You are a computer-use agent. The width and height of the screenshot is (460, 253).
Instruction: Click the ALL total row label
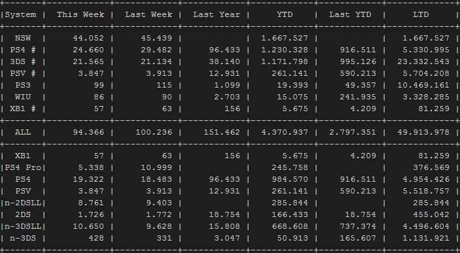pyautogui.click(x=23, y=132)
